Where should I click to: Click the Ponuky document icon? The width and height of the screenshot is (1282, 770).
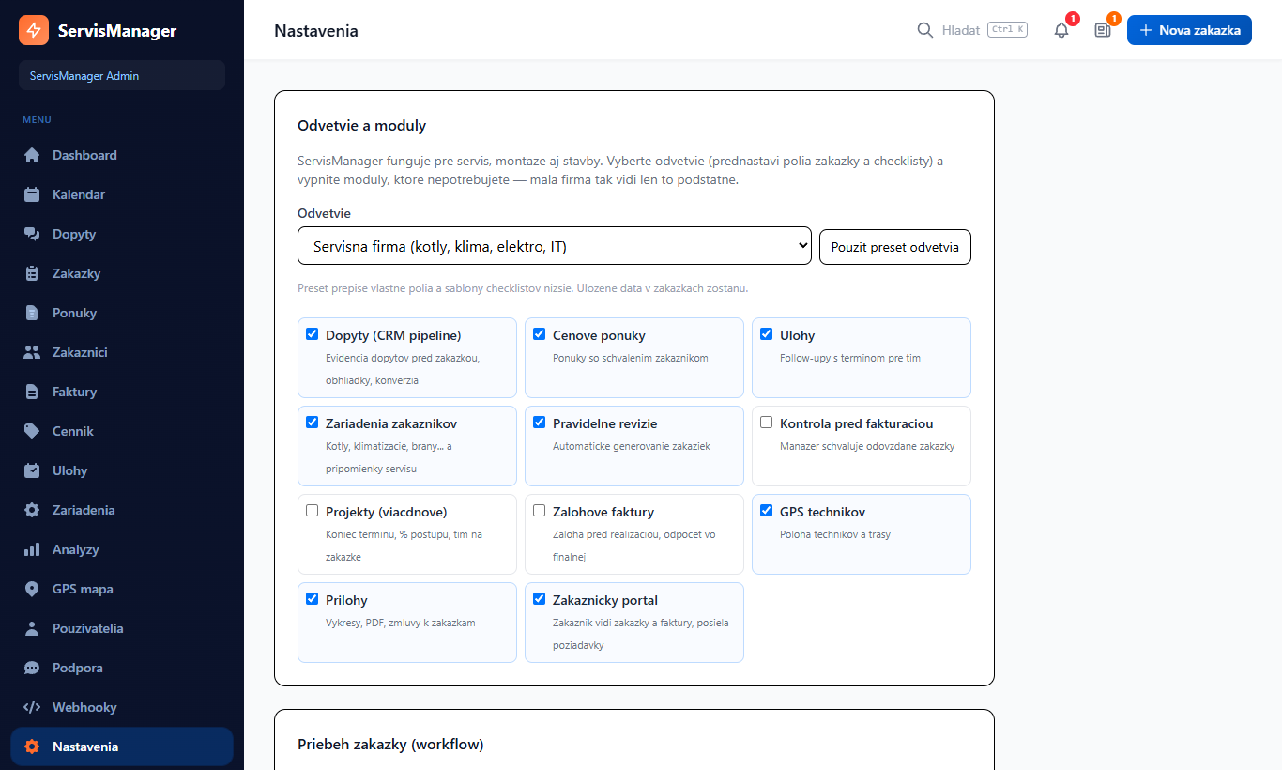pos(32,313)
